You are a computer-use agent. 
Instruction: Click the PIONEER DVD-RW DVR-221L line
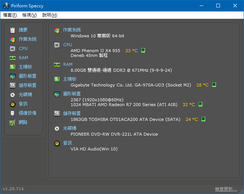(114, 134)
